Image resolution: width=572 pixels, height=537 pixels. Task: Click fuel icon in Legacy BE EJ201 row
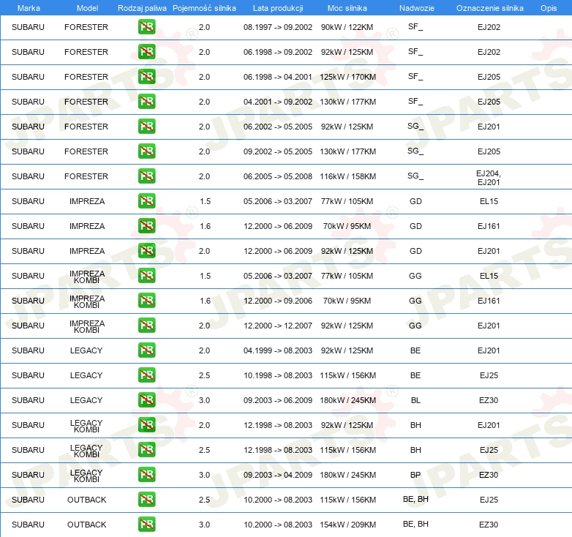click(x=146, y=350)
